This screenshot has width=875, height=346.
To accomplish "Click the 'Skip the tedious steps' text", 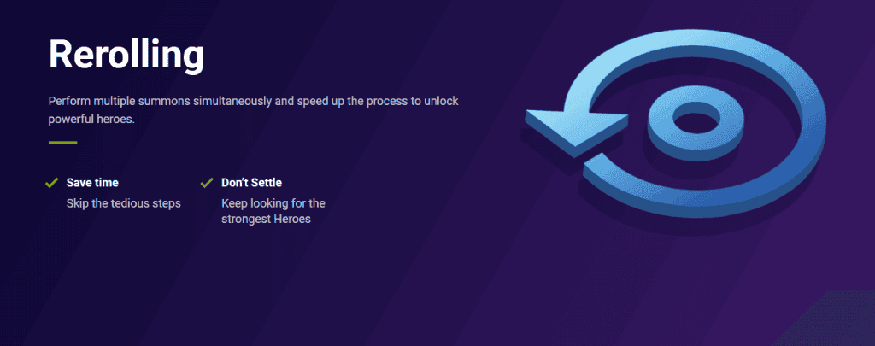I will coord(123,203).
